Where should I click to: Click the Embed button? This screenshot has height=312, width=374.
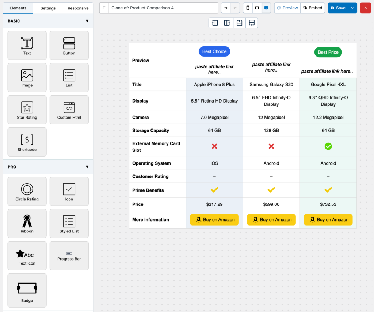313,8
